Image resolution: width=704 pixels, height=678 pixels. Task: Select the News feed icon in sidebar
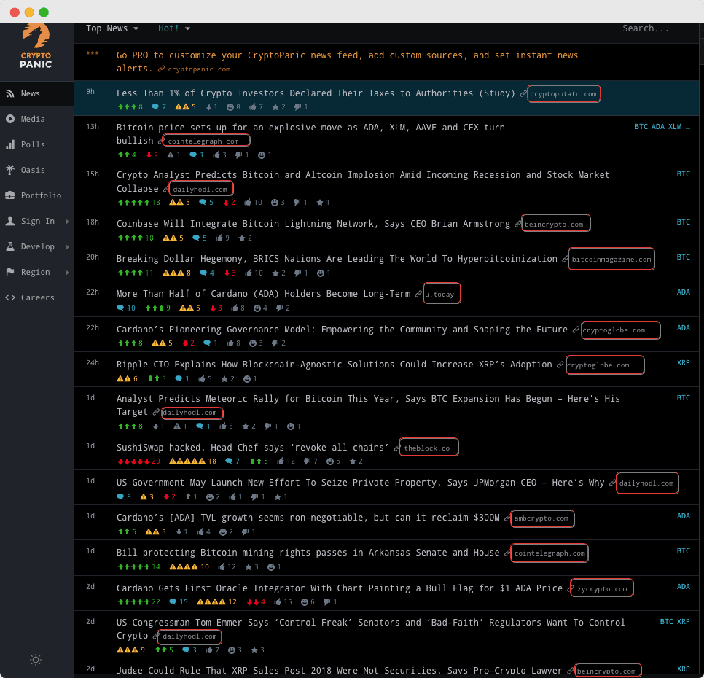pos(10,93)
